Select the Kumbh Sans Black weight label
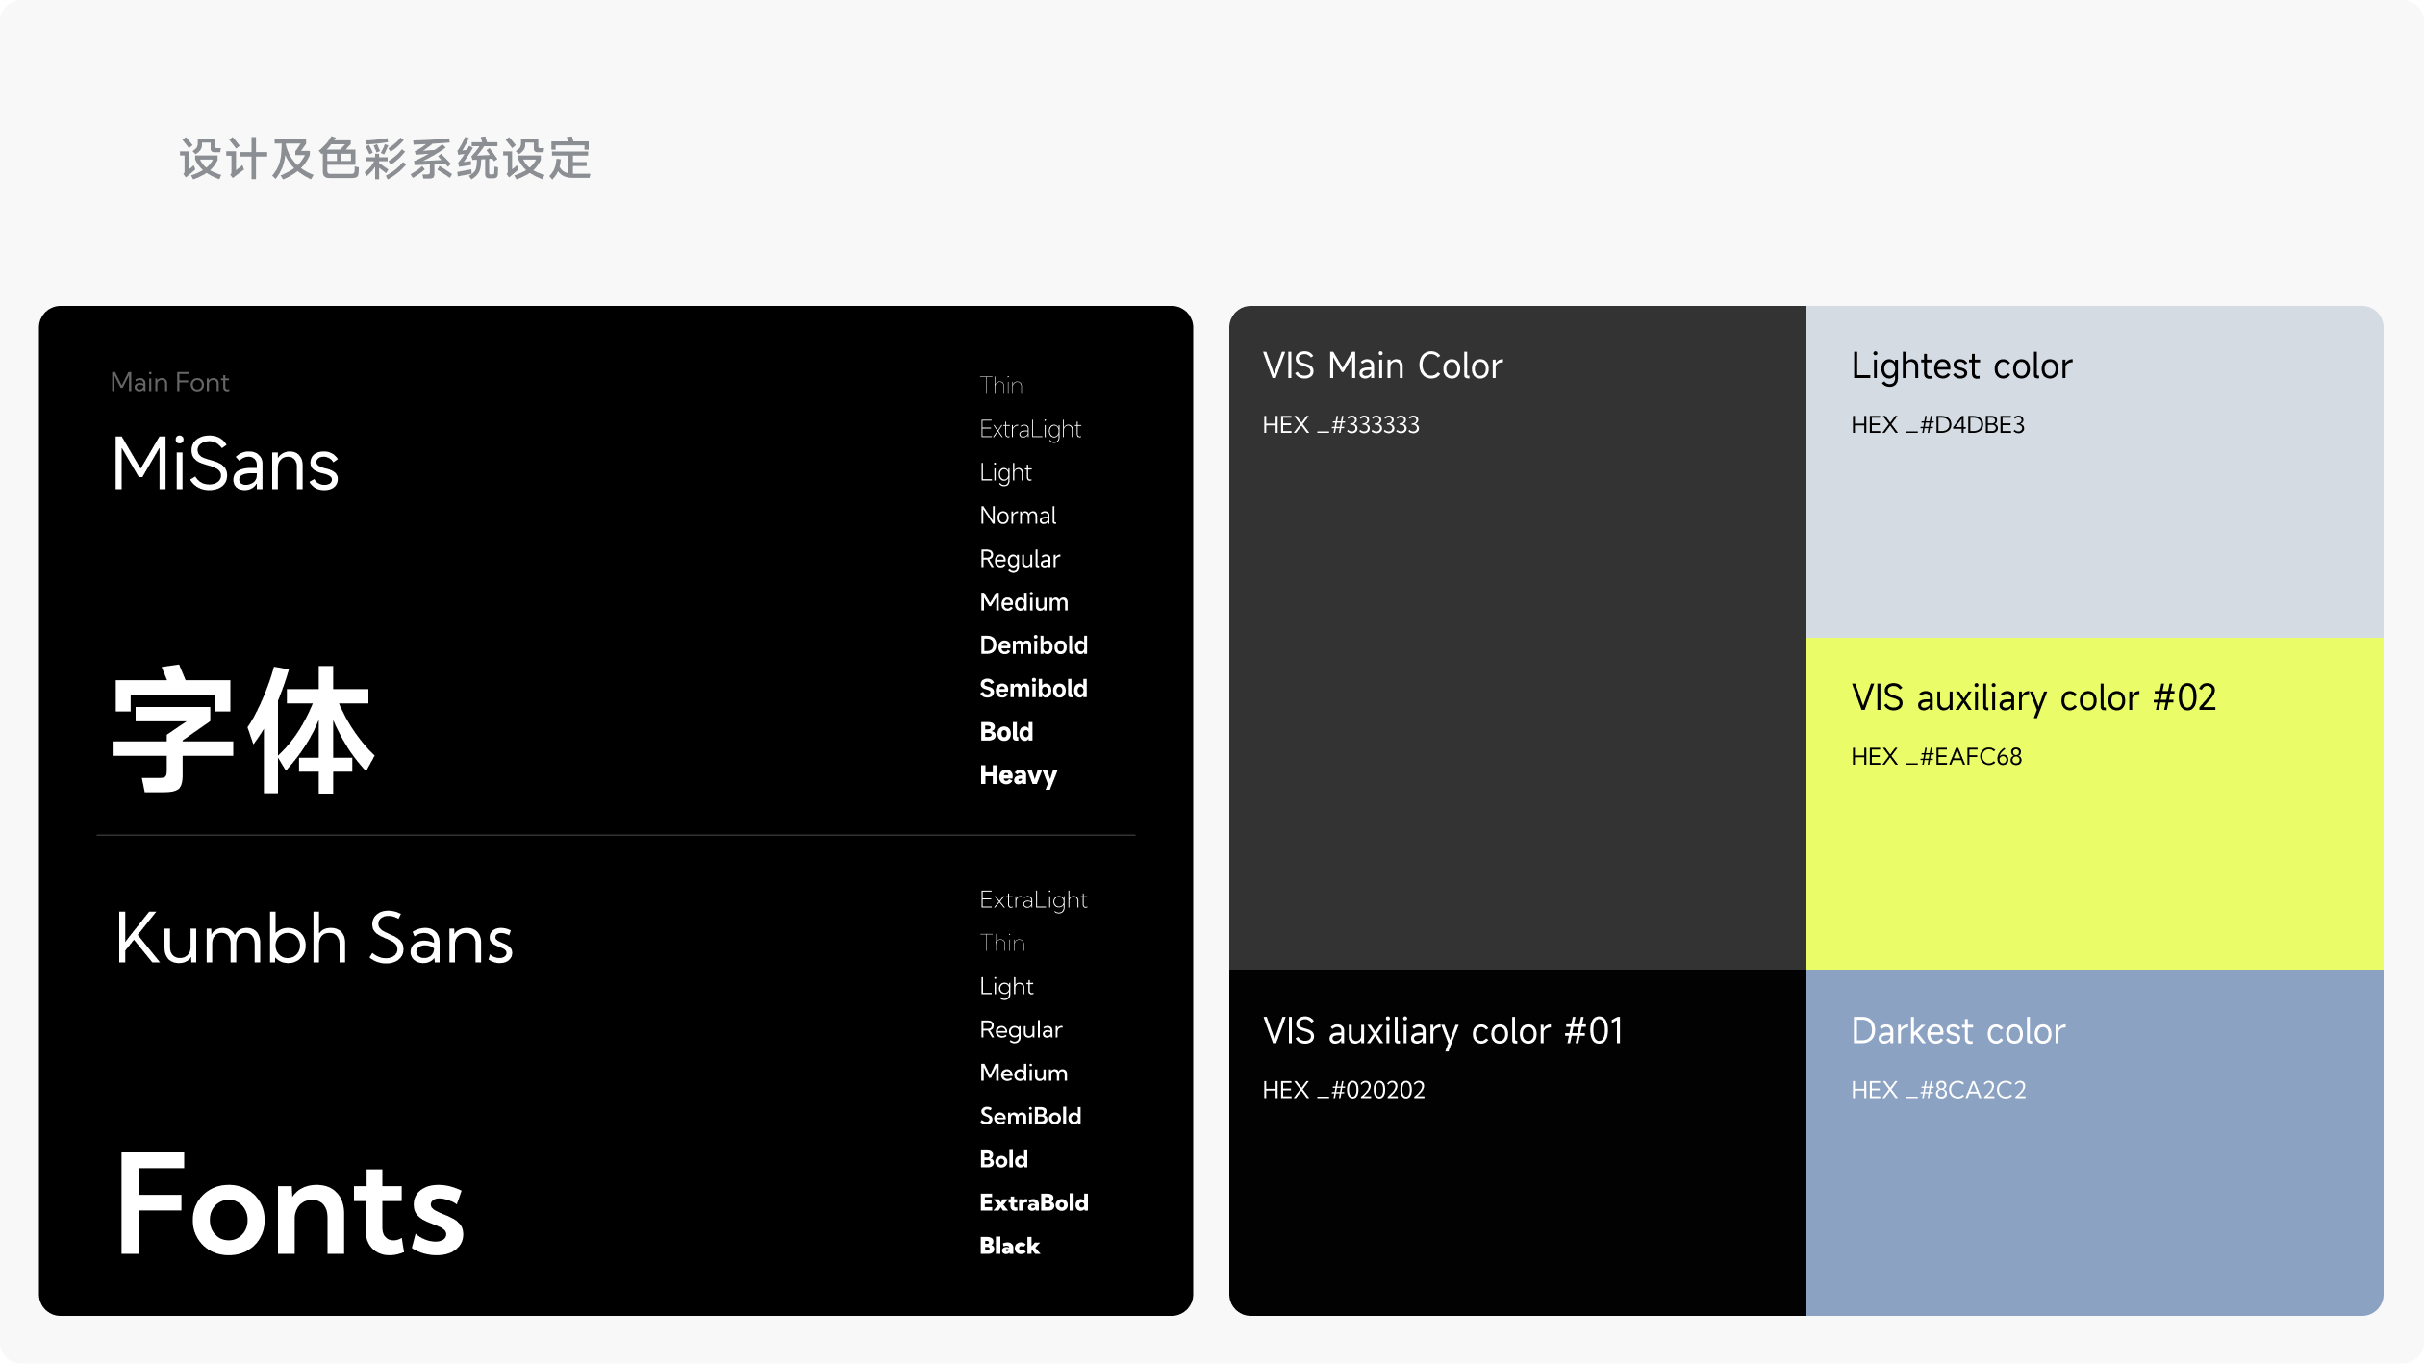 (1009, 1246)
